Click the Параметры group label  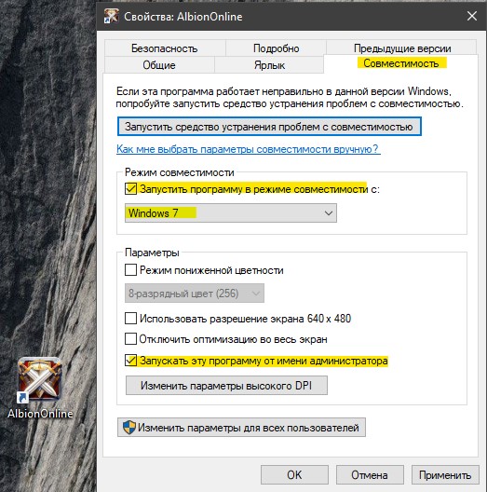click(x=152, y=253)
